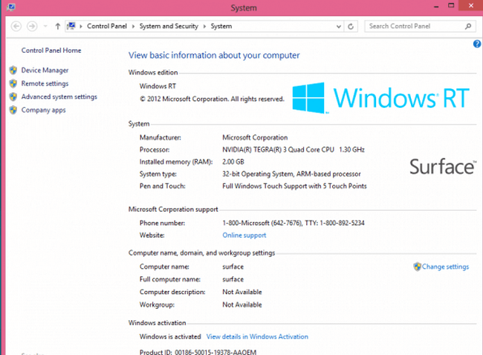The width and height of the screenshot is (483, 355).
Task: Expand the chevron after System and Security
Action: point(204,27)
